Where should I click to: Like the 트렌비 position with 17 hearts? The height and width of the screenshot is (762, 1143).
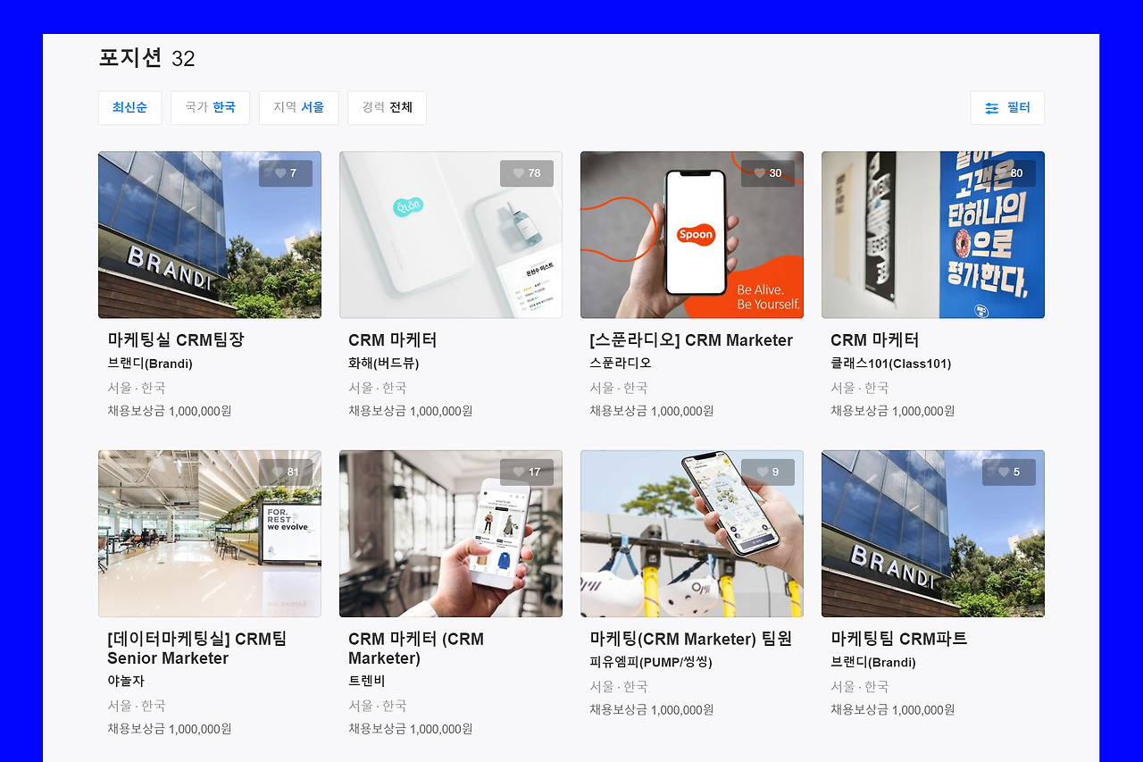coord(527,473)
